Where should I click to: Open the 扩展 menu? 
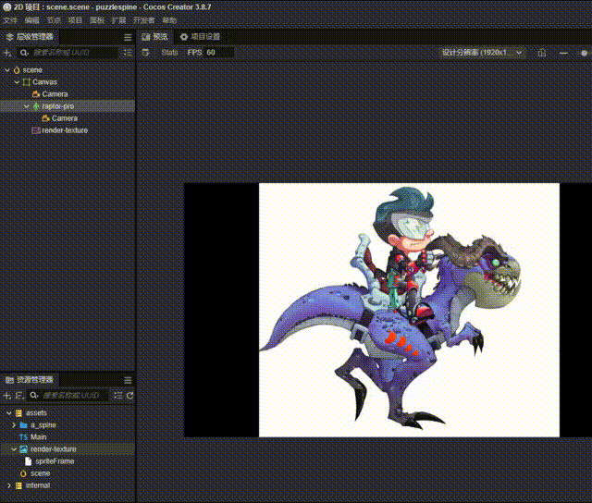pyautogui.click(x=118, y=20)
